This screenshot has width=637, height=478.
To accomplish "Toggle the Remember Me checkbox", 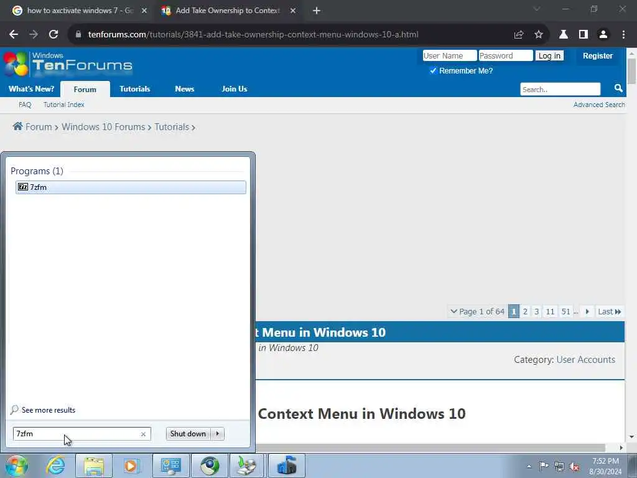I will [x=433, y=71].
